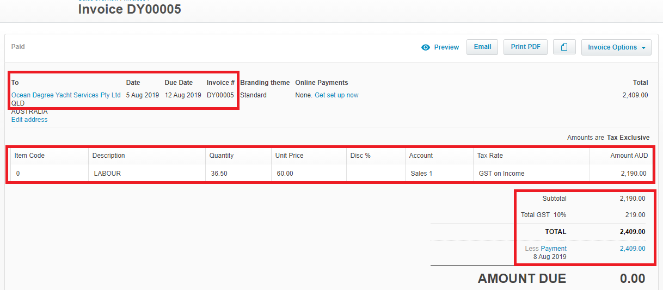Image resolution: width=663 pixels, height=290 pixels.
Task: Click the header Total value 2,409.00
Action: coord(635,95)
